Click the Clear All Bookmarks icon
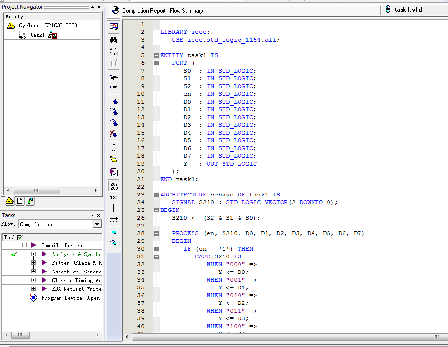Viewport: 448px width, 347px height. click(x=114, y=134)
